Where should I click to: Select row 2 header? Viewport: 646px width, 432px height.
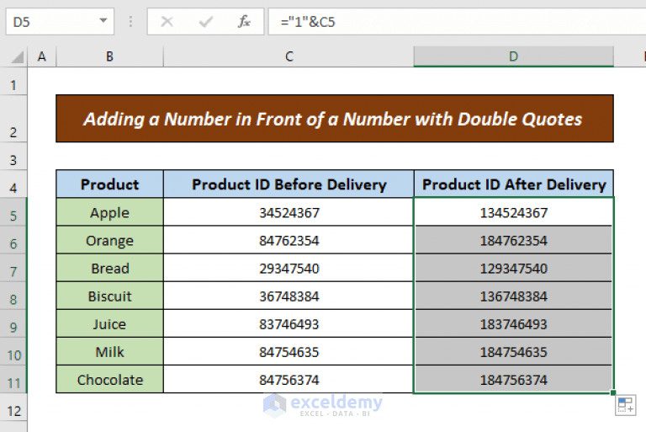point(13,120)
